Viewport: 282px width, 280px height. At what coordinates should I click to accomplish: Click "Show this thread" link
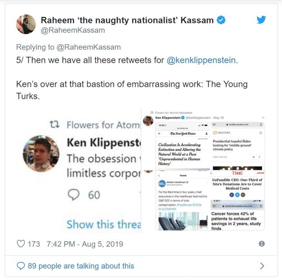click(103, 224)
